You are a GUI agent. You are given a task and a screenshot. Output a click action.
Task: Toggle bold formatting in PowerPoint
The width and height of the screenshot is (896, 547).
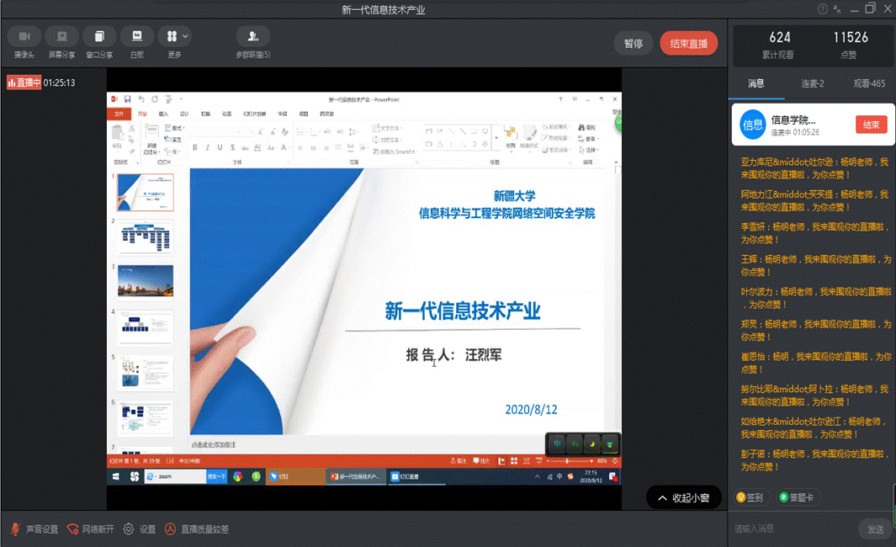pos(194,146)
